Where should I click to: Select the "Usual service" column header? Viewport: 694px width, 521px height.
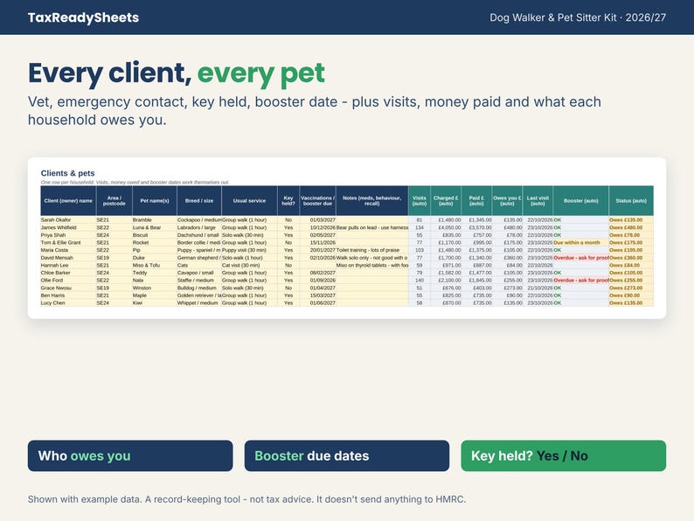249,200
